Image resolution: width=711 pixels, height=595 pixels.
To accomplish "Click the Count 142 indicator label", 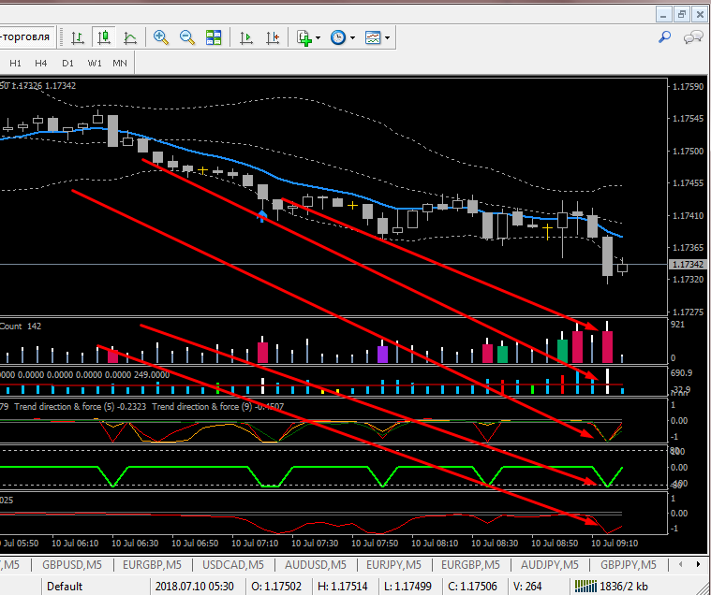I will click(21, 326).
